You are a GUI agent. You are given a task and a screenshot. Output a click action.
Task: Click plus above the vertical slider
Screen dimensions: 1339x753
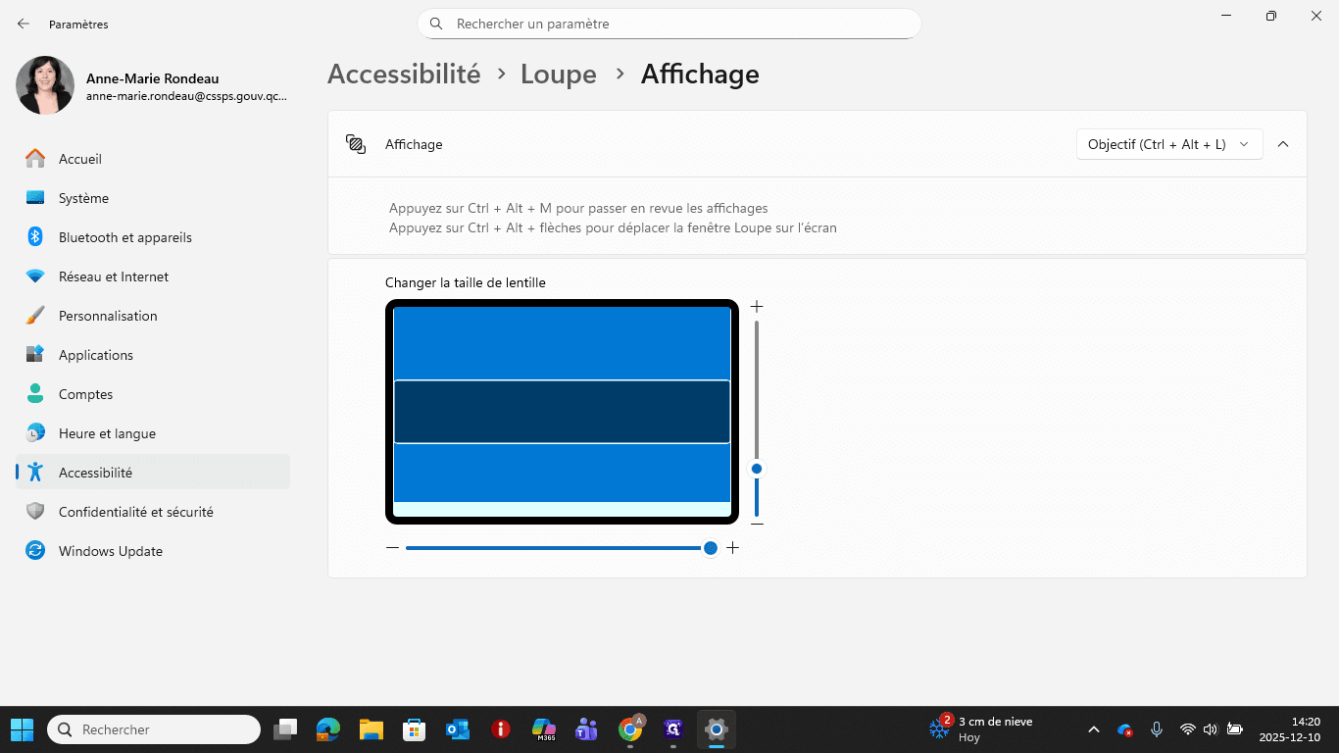coord(757,307)
